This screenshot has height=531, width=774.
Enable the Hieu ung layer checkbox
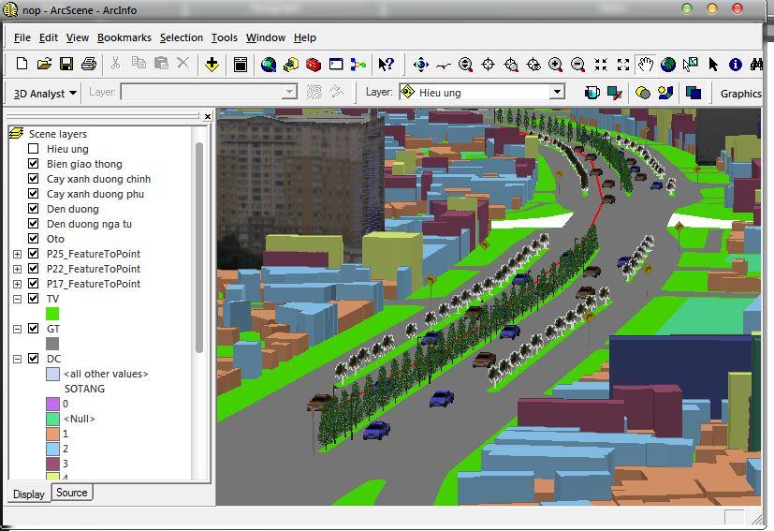tap(34, 149)
